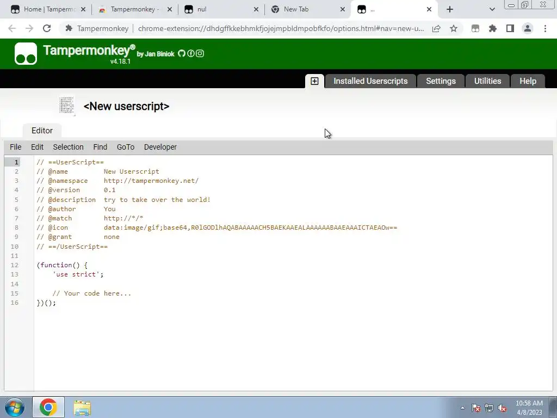Reload the page with refresh icon
Image resolution: width=557 pixels, height=418 pixels.
point(47,28)
